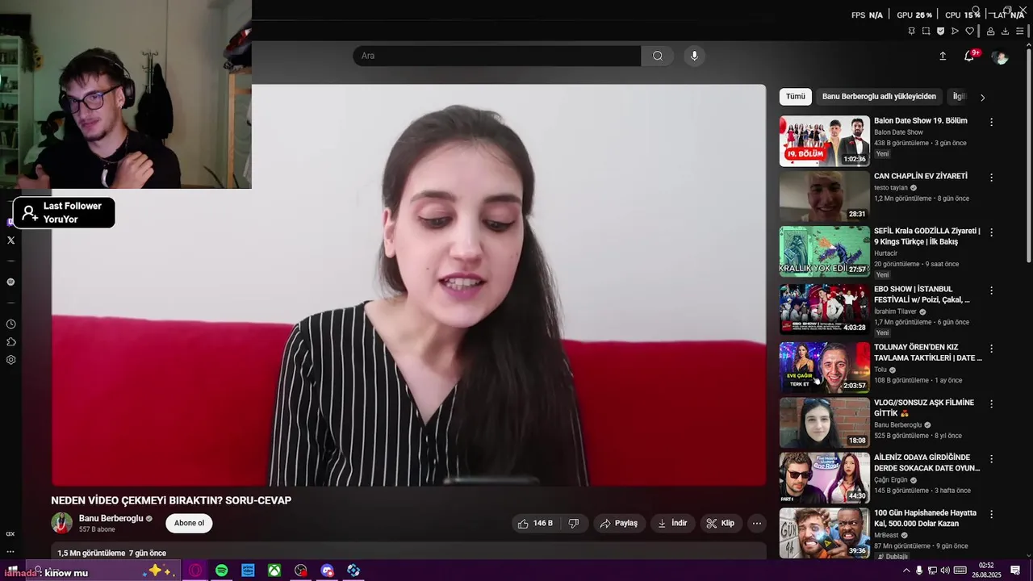Open options for Balon Date Show video
The height and width of the screenshot is (581, 1033).
[992, 122]
